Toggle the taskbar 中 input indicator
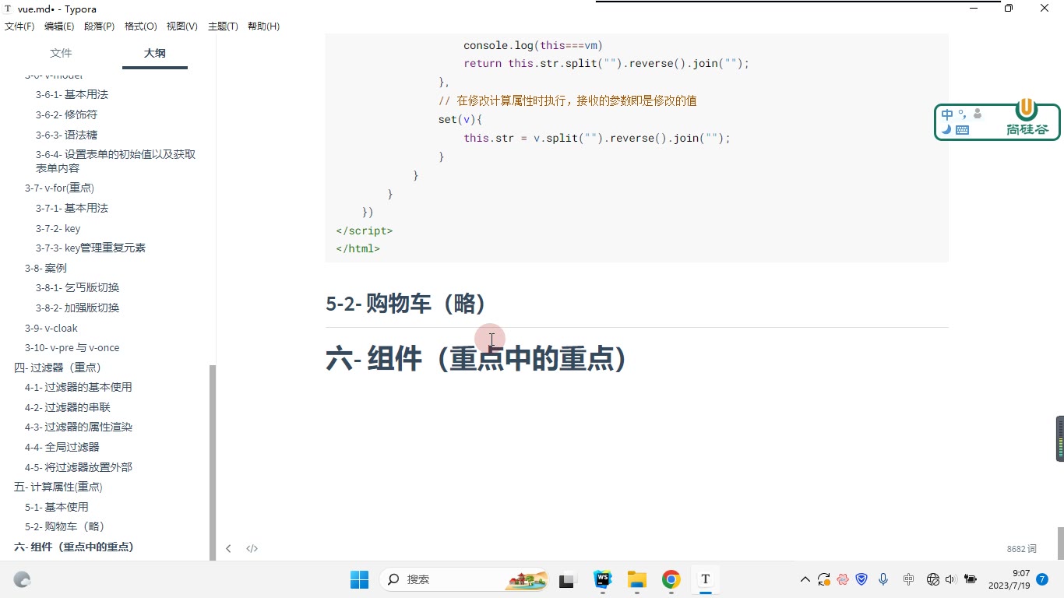This screenshot has width=1064, height=598. 908,579
